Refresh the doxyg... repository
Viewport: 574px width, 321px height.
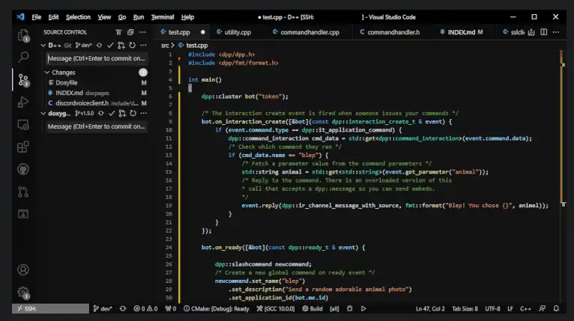133,113
